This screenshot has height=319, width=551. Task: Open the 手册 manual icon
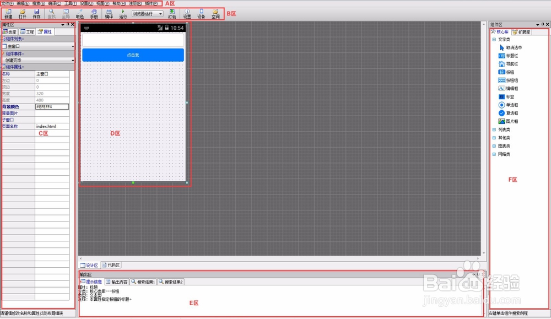tap(94, 14)
